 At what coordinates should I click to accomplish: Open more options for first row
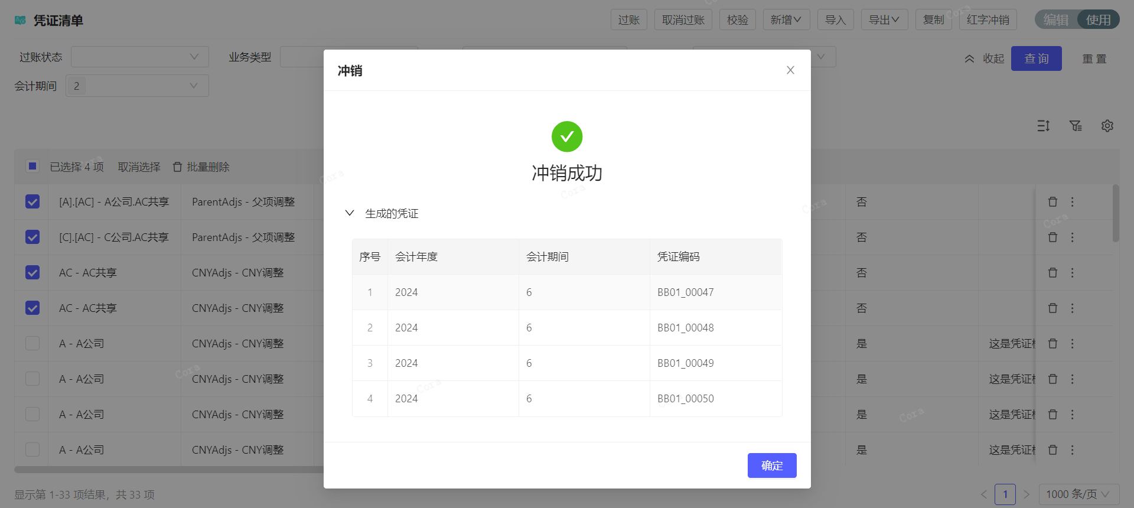pos(1073,202)
